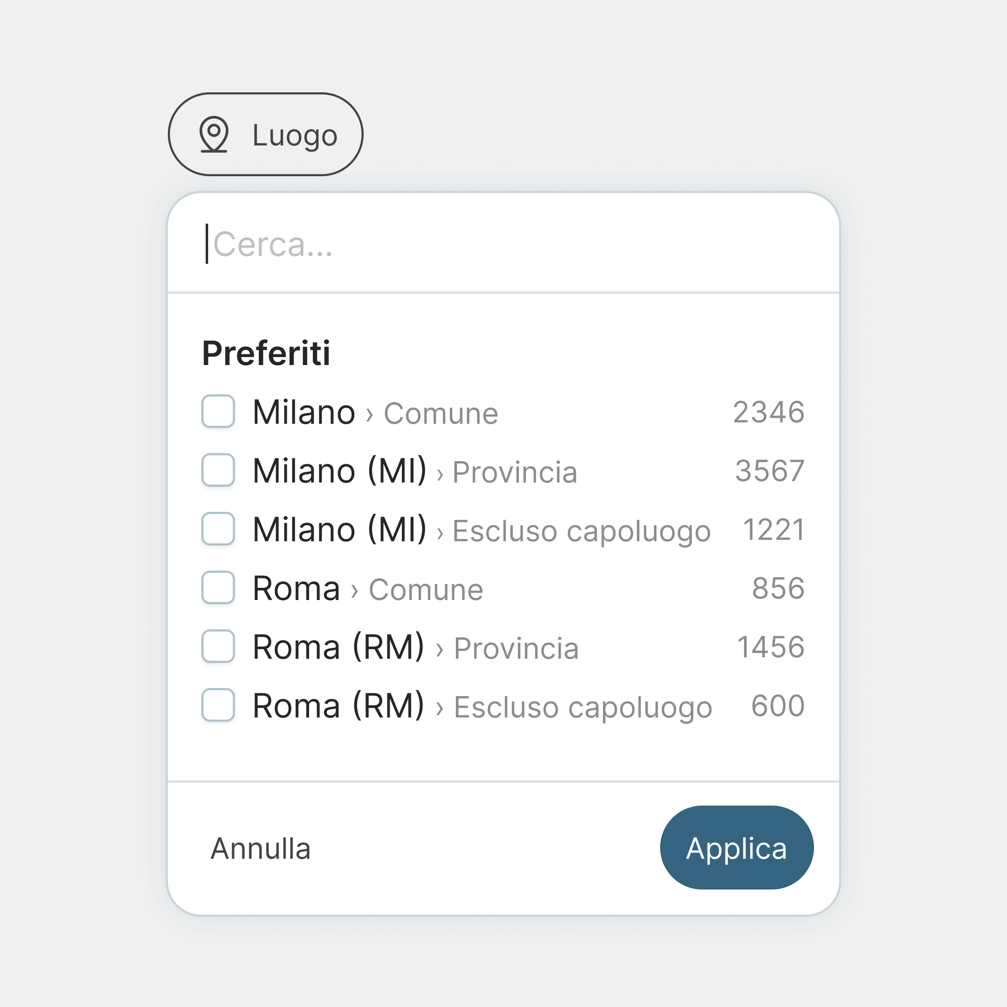1007x1007 pixels.
Task: Open the Luogo filter chip
Action: 266,134
